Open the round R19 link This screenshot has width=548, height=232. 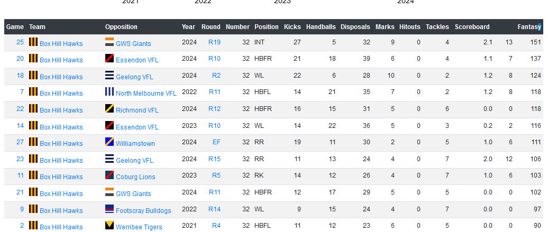(214, 42)
